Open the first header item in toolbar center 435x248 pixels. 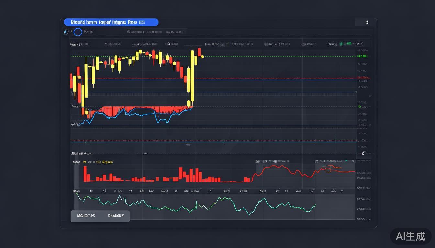pyautogui.click(x=135, y=32)
